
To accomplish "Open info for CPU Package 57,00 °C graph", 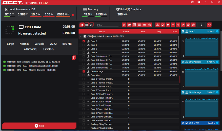I will [x=217, y=62].
